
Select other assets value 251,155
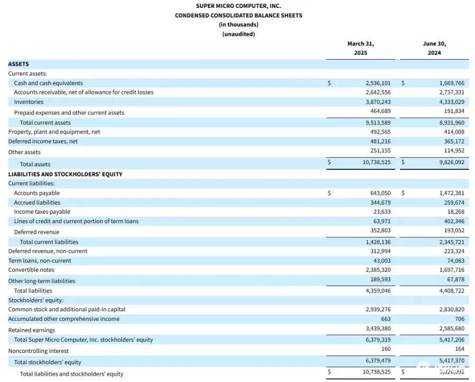pyautogui.click(x=381, y=150)
